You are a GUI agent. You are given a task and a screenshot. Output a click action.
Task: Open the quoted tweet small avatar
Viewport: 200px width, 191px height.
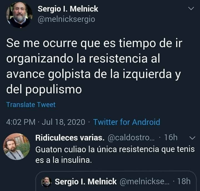coord(47,182)
